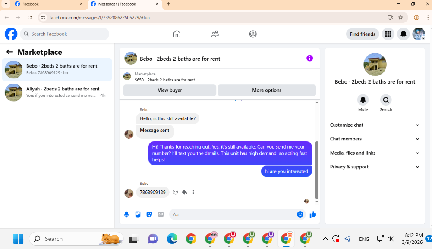Screen dimensions: 432x249
Task: Click the chat vertical scrollbar
Action: coord(317,170)
